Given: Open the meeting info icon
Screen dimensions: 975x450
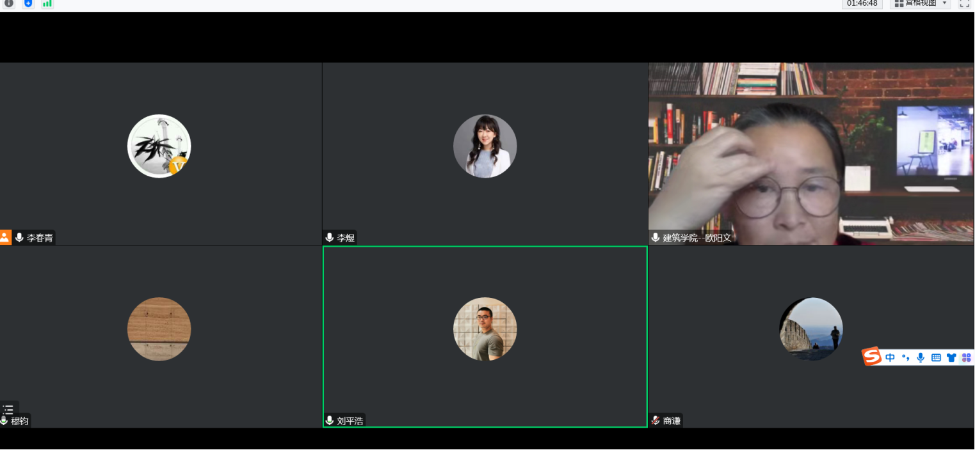Looking at the screenshot, I should pyautogui.click(x=9, y=3).
